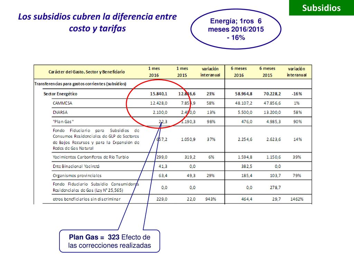Viewport: 354px width, 265px height.
Task: Select ENARSA six-month value "5.500,0"
Action: (245, 112)
